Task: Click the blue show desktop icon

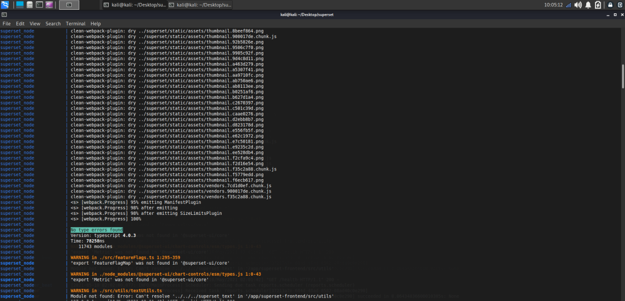Action: click(20, 5)
